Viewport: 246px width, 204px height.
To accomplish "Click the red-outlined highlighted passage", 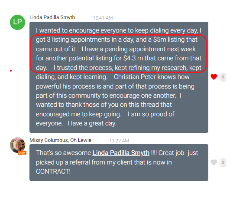I will (118, 54).
